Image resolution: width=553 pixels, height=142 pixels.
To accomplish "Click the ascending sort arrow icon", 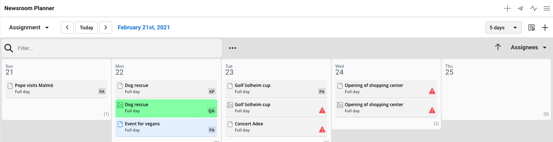I will click(x=498, y=47).
